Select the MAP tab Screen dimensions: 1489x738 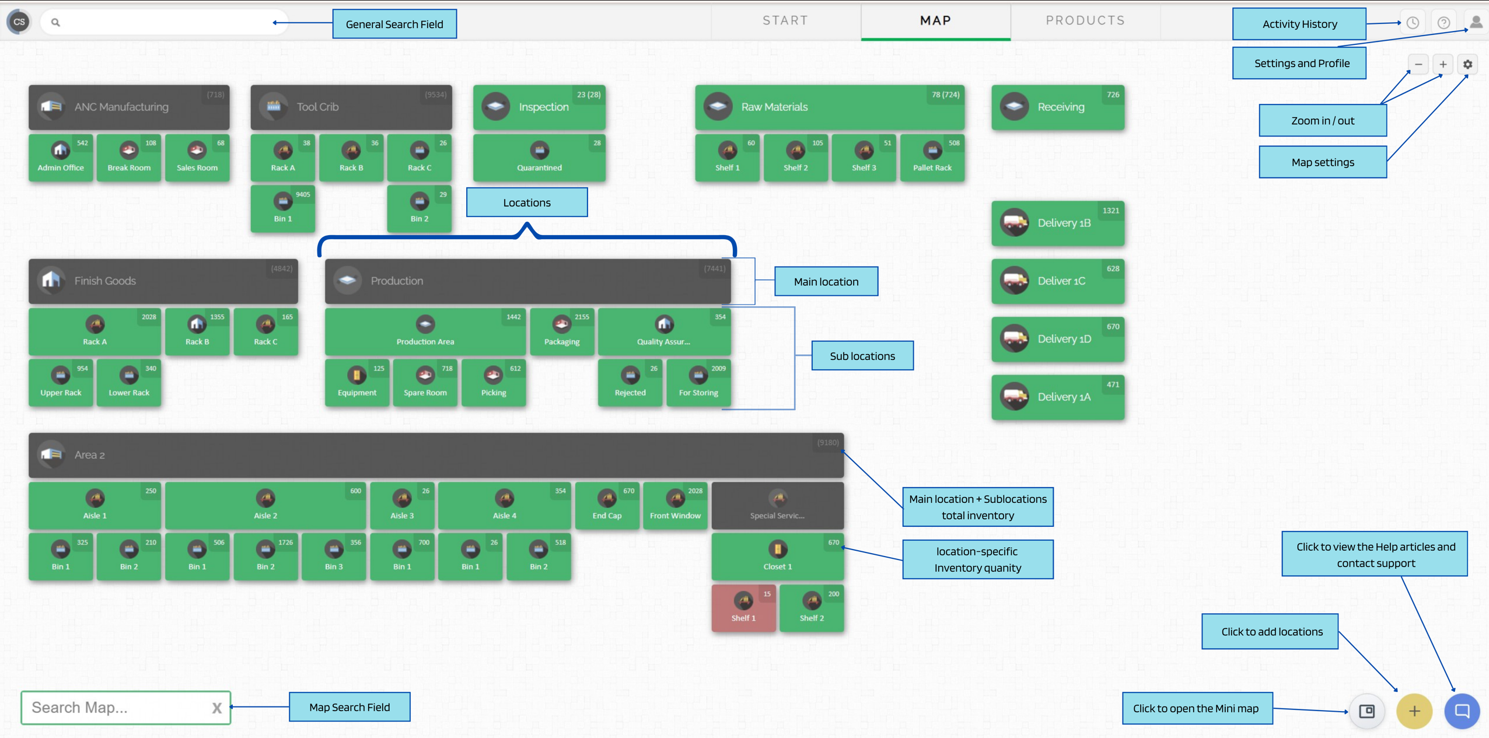(x=935, y=20)
